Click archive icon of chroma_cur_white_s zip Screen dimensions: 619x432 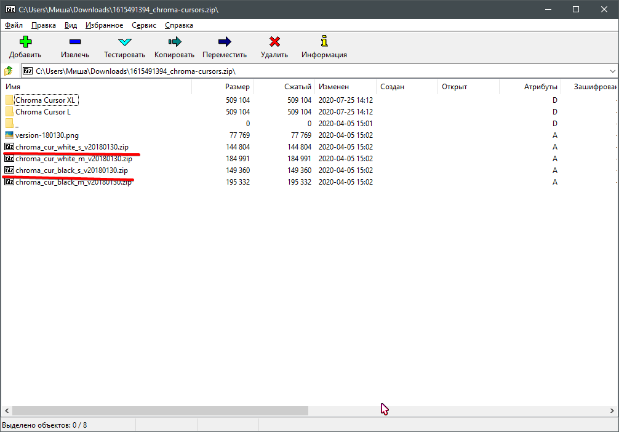click(9, 147)
